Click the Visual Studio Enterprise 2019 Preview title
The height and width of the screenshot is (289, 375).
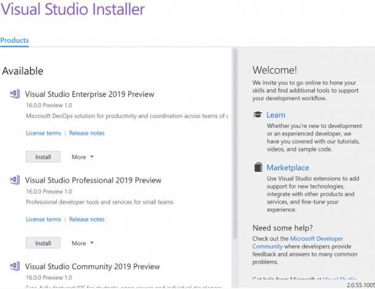89,94
